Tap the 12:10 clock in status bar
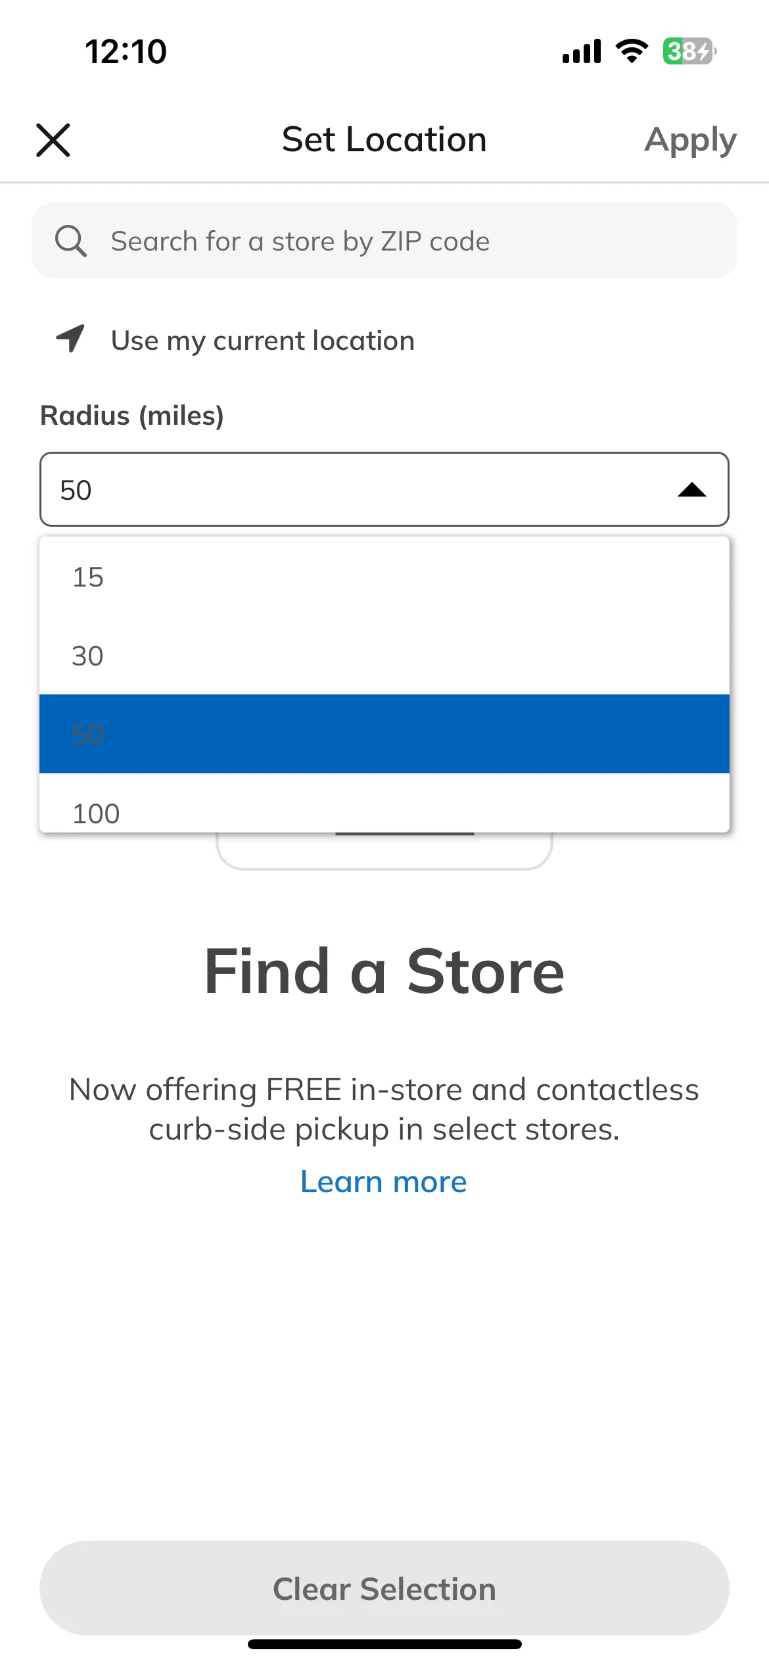 coord(126,51)
